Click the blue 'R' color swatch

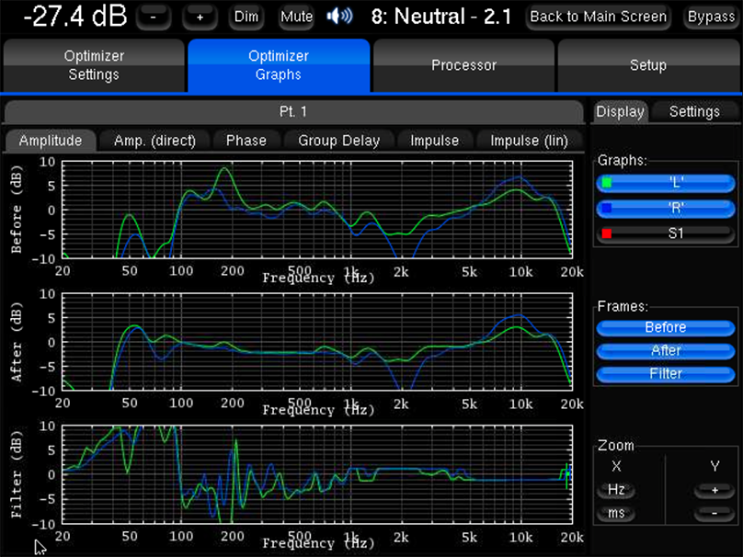pyautogui.click(x=607, y=208)
